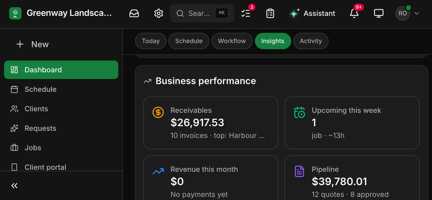432x200 pixels.
Task: Click the calendar icon beside Schedule
Action: (x=14, y=89)
